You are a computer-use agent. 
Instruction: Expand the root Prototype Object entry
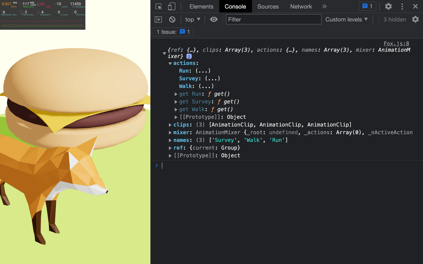pyautogui.click(x=170, y=156)
